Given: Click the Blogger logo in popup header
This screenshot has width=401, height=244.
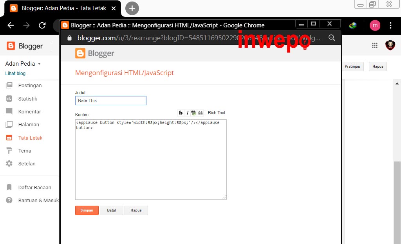Looking at the screenshot, I should click(x=95, y=53).
